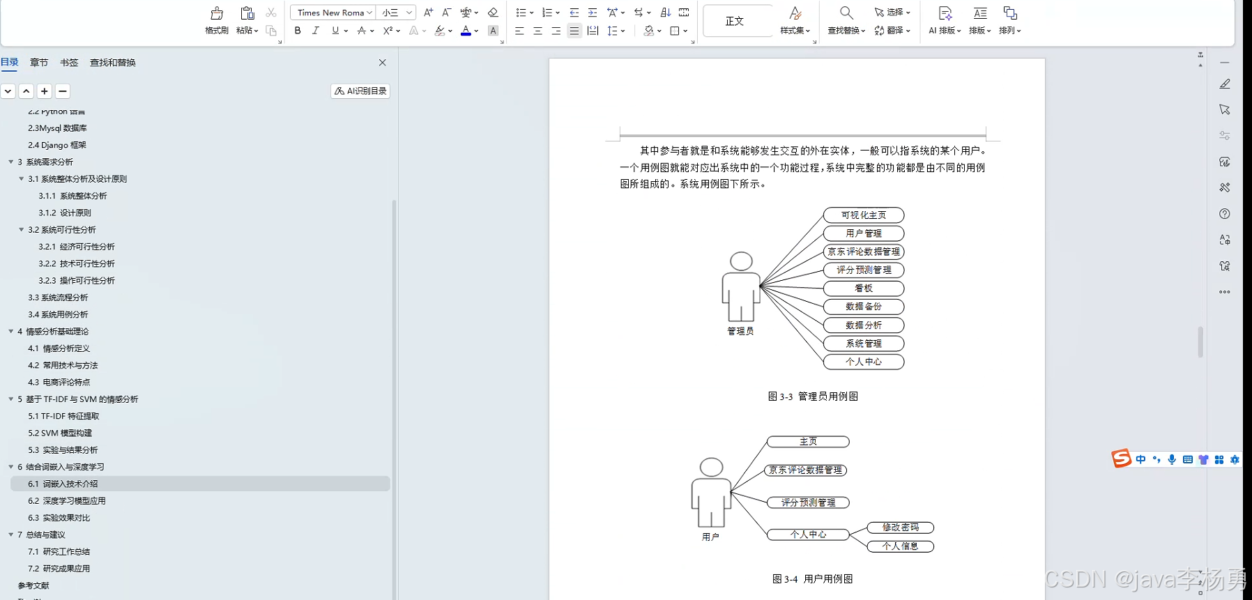This screenshot has width=1252, height=600.
Task: Apply paragraph shading fill color
Action: pos(649,31)
